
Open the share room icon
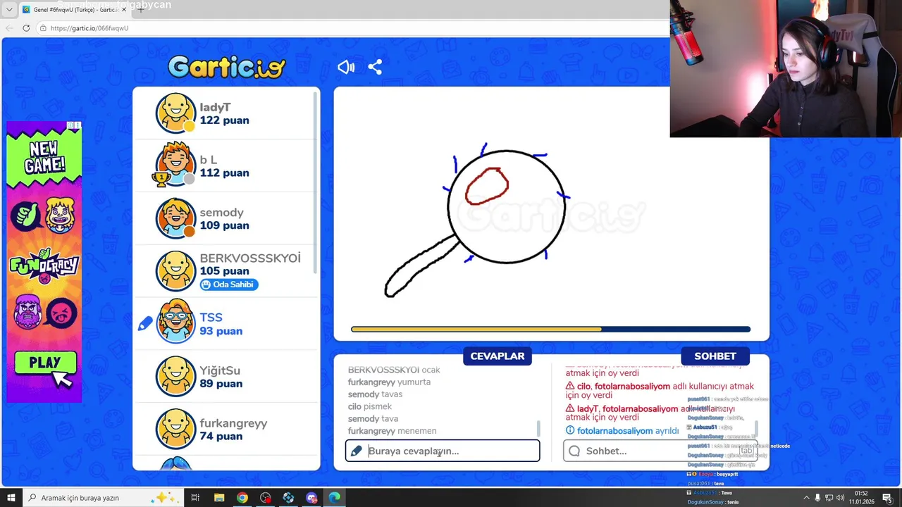375,67
